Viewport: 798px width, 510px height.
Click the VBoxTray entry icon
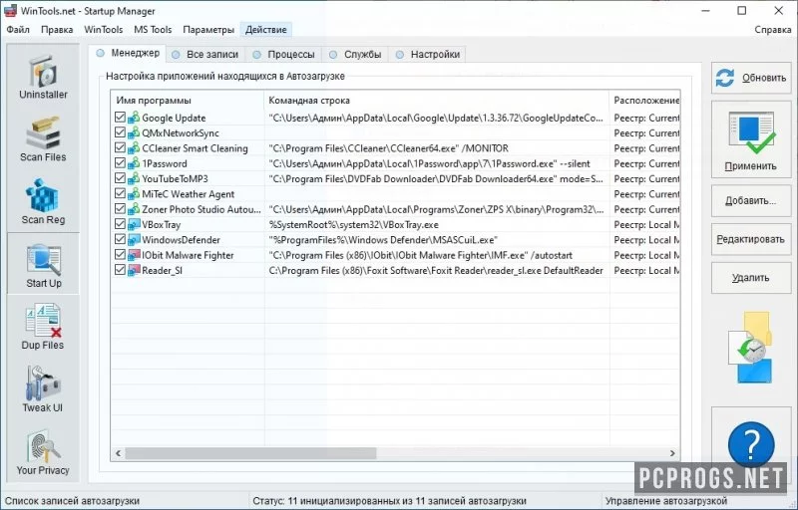click(134, 224)
